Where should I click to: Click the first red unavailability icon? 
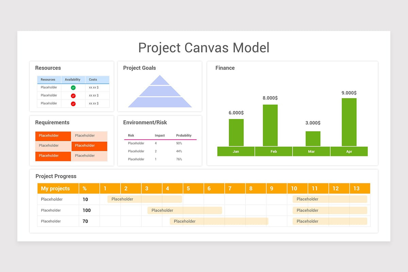(73, 95)
